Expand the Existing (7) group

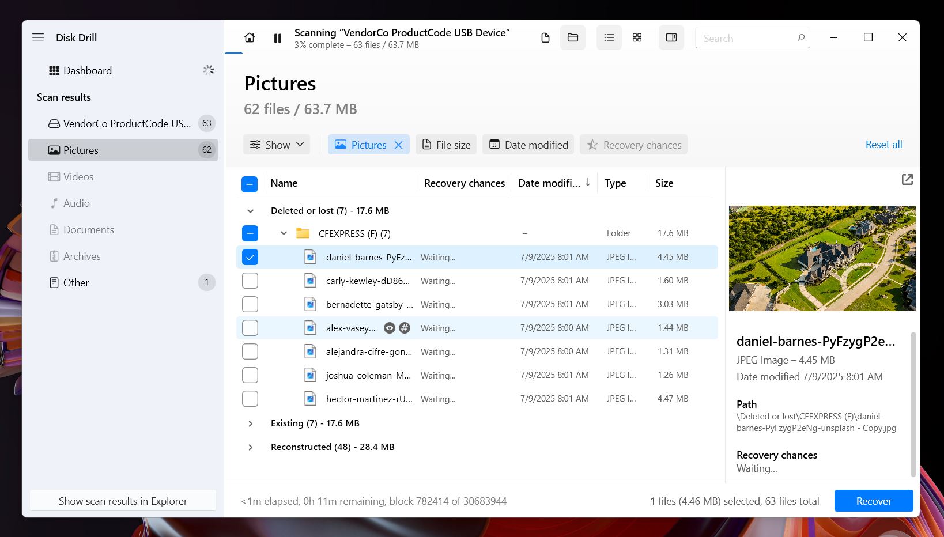tap(250, 423)
